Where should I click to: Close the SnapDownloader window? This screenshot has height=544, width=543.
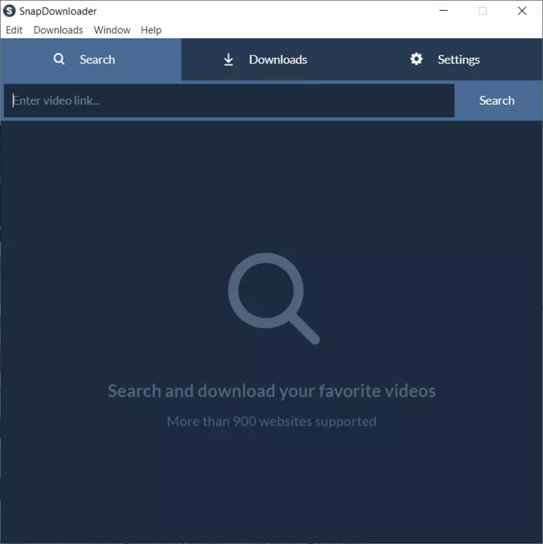tap(522, 11)
